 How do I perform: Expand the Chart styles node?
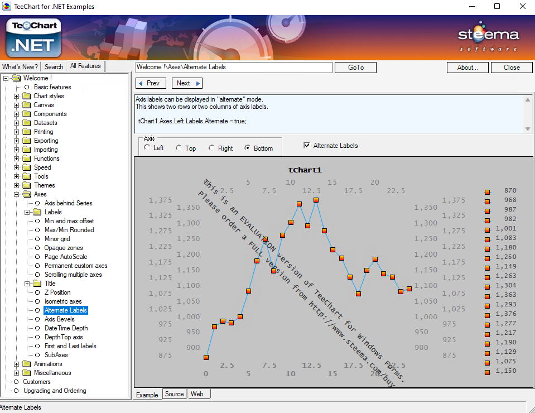pos(16,96)
